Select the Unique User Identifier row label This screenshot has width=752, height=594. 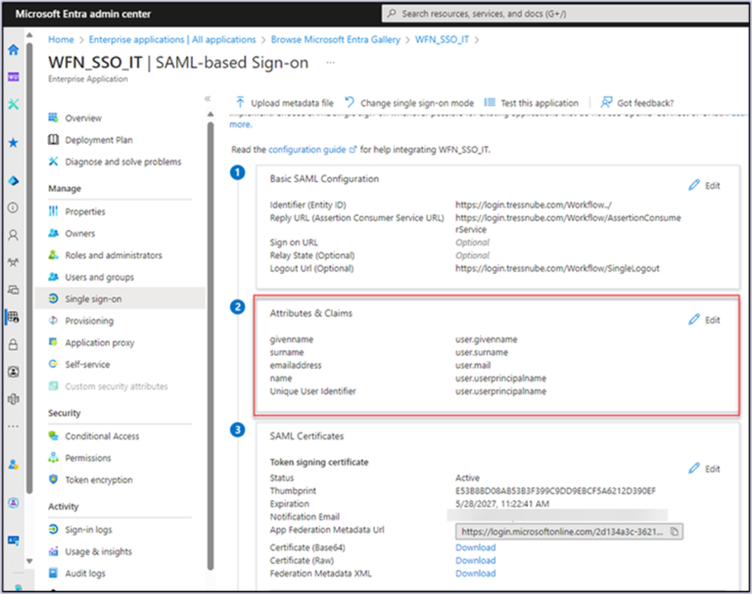312,391
